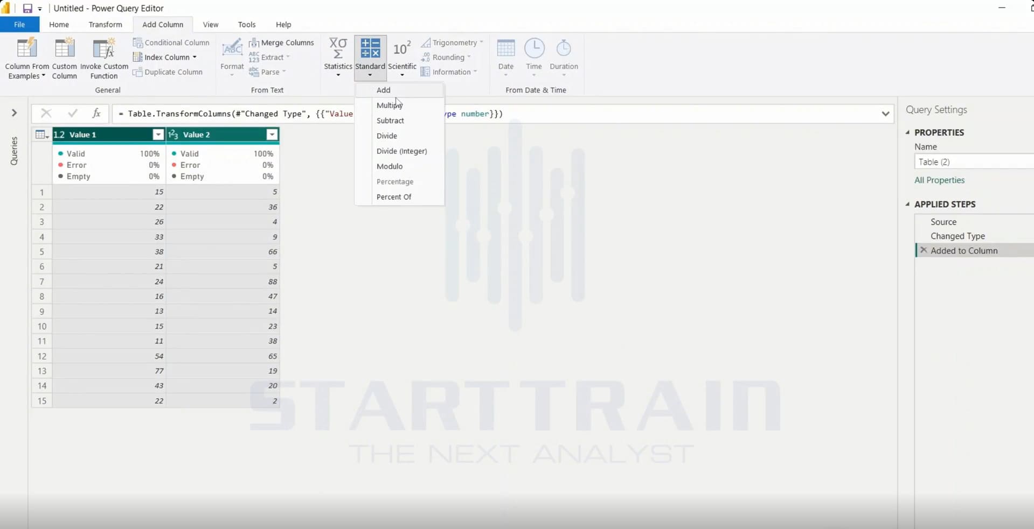
Task: Confirm formula with checkmark icon
Action: pos(72,113)
